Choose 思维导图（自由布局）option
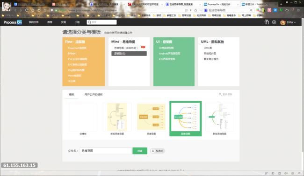Image resolution: width=304 pixels, height=176 pixels. pyautogui.click(x=126, y=48)
